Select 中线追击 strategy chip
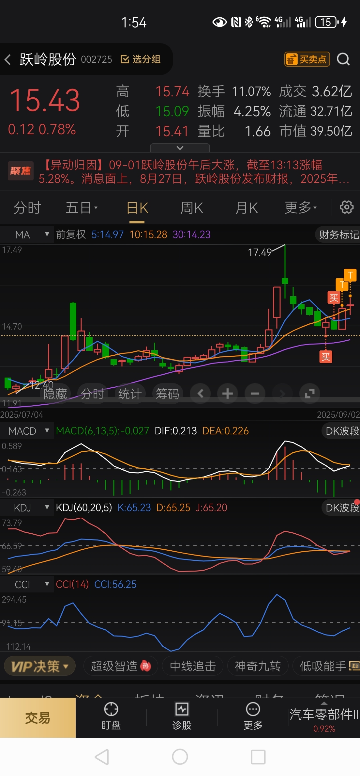 point(193,666)
